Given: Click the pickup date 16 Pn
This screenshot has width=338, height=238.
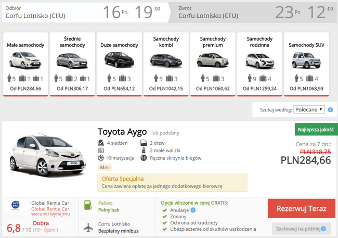Looking at the screenshot, I should click(x=115, y=12).
